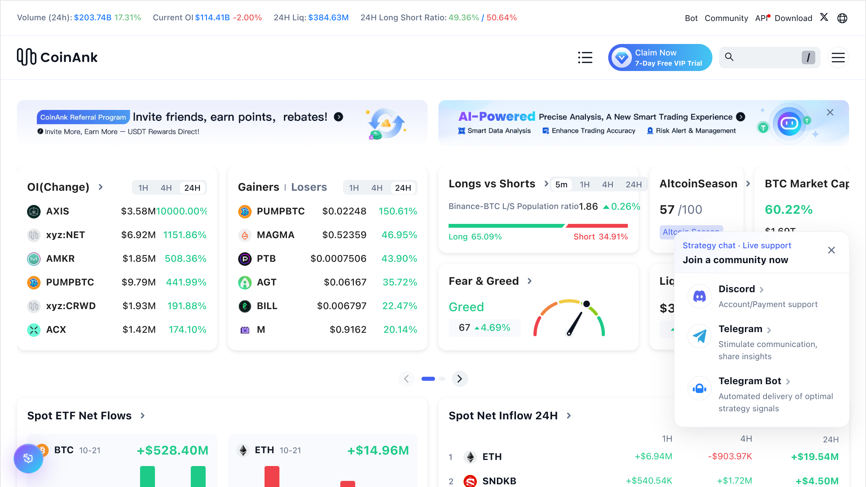Click the CoinAnk logo
866x487 pixels.
click(x=57, y=57)
